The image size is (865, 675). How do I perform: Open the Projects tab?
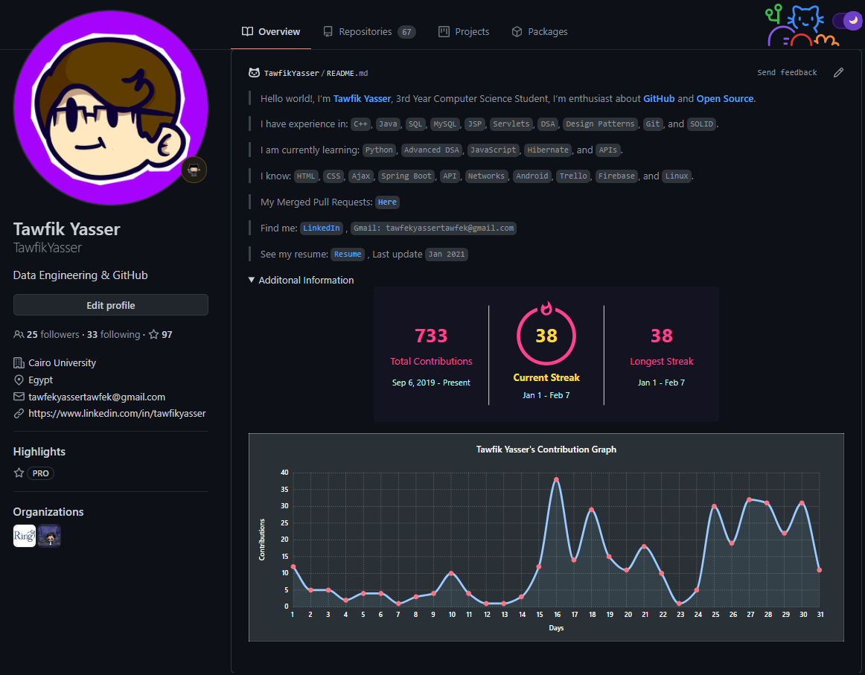[x=463, y=31]
